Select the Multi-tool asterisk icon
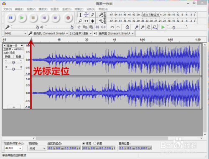 click(x=92, y=21)
